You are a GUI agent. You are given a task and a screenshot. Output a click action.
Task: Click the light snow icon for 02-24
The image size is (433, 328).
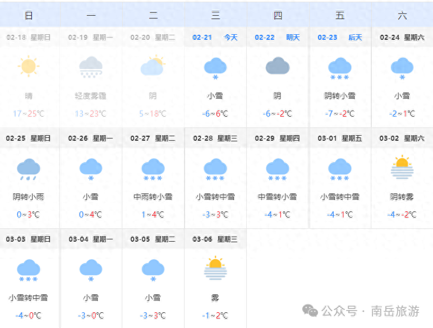[402, 68]
